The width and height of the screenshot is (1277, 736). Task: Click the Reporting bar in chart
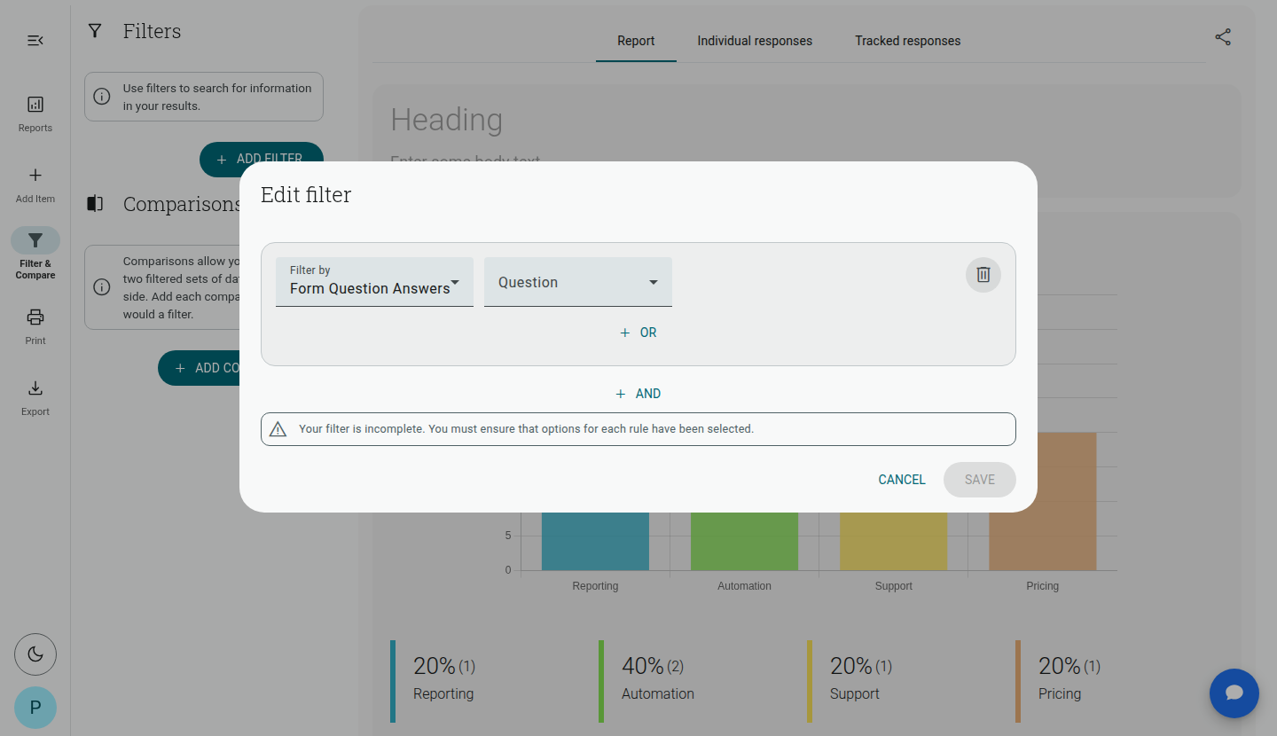tap(595, 541)
